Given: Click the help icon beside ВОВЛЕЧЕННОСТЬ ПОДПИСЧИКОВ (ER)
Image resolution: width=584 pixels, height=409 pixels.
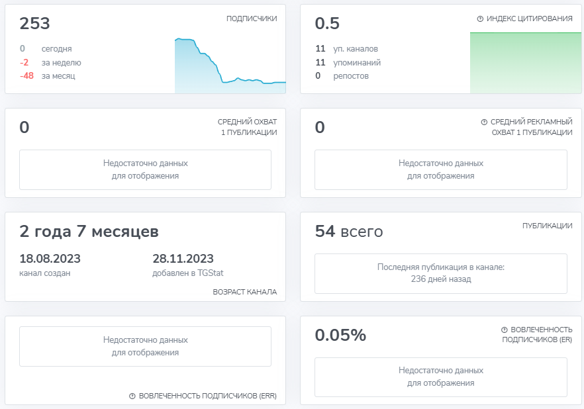Looking at the screenshot, I should coord(505,330).
